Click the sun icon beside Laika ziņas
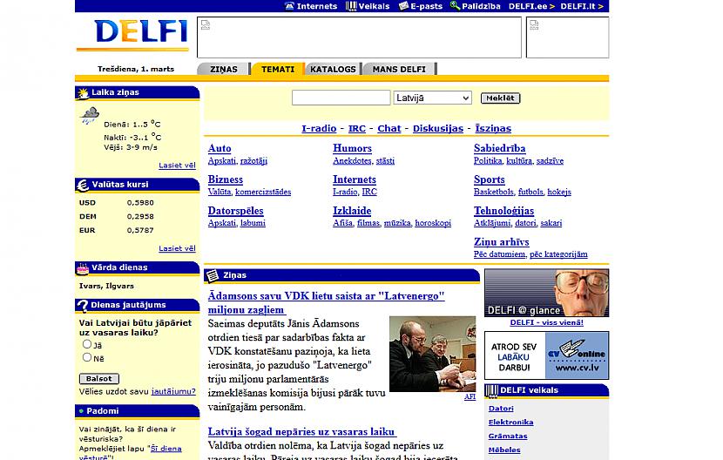 (x=83, y=93)
